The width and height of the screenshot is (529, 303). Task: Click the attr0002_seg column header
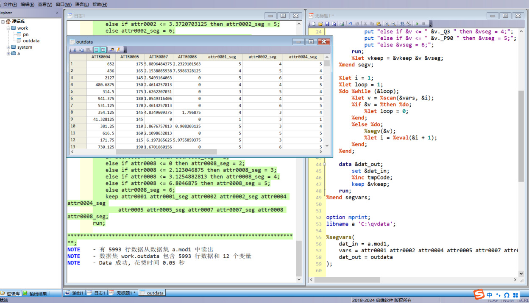click(262, 57)
